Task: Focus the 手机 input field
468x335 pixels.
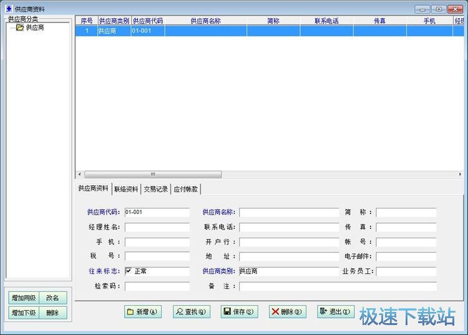Action: (157, 241)
